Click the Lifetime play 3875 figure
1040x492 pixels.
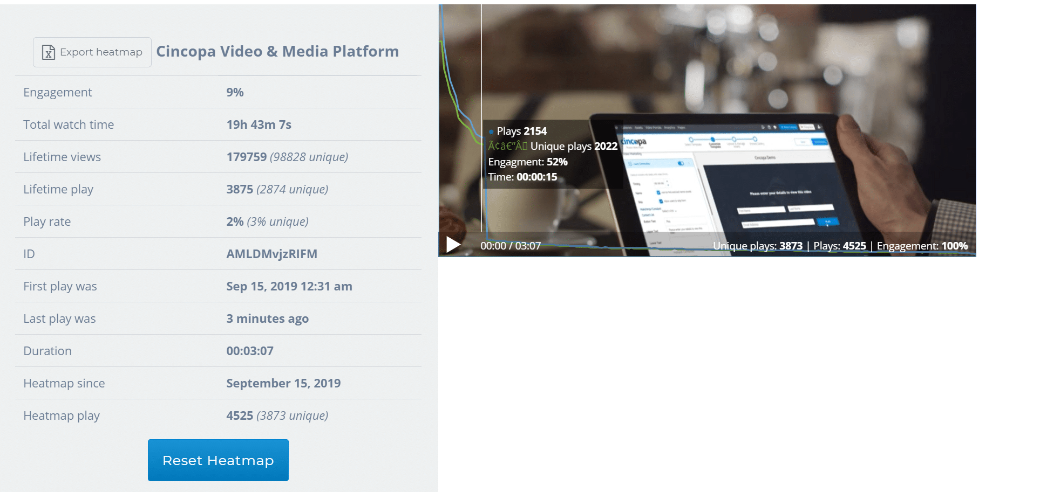pyautogui.click(x=240, y=189)
